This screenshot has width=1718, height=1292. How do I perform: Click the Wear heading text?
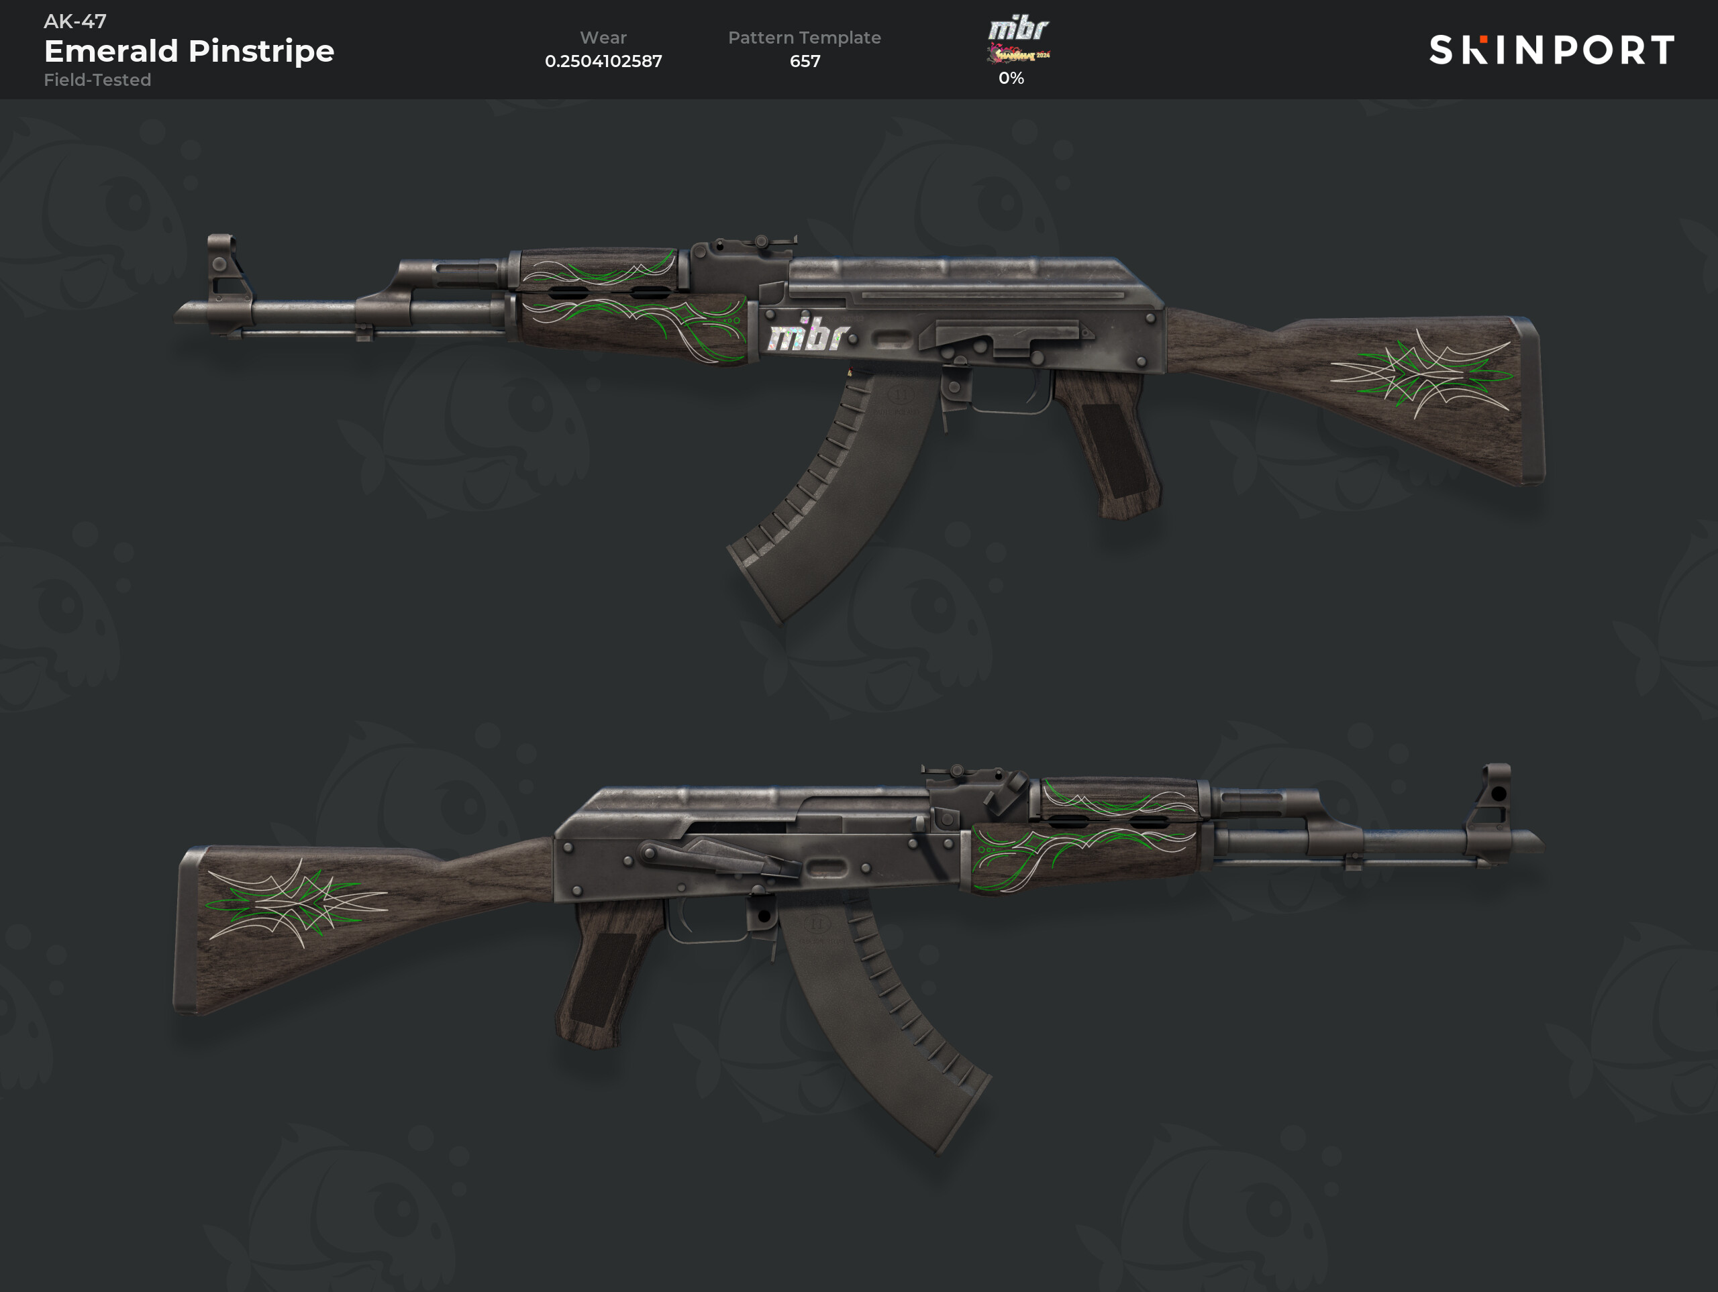(603, 38)
